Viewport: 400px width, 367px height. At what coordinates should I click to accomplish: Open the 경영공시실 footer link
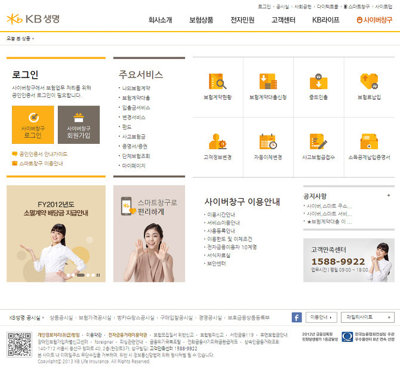[x=210, y=318]
